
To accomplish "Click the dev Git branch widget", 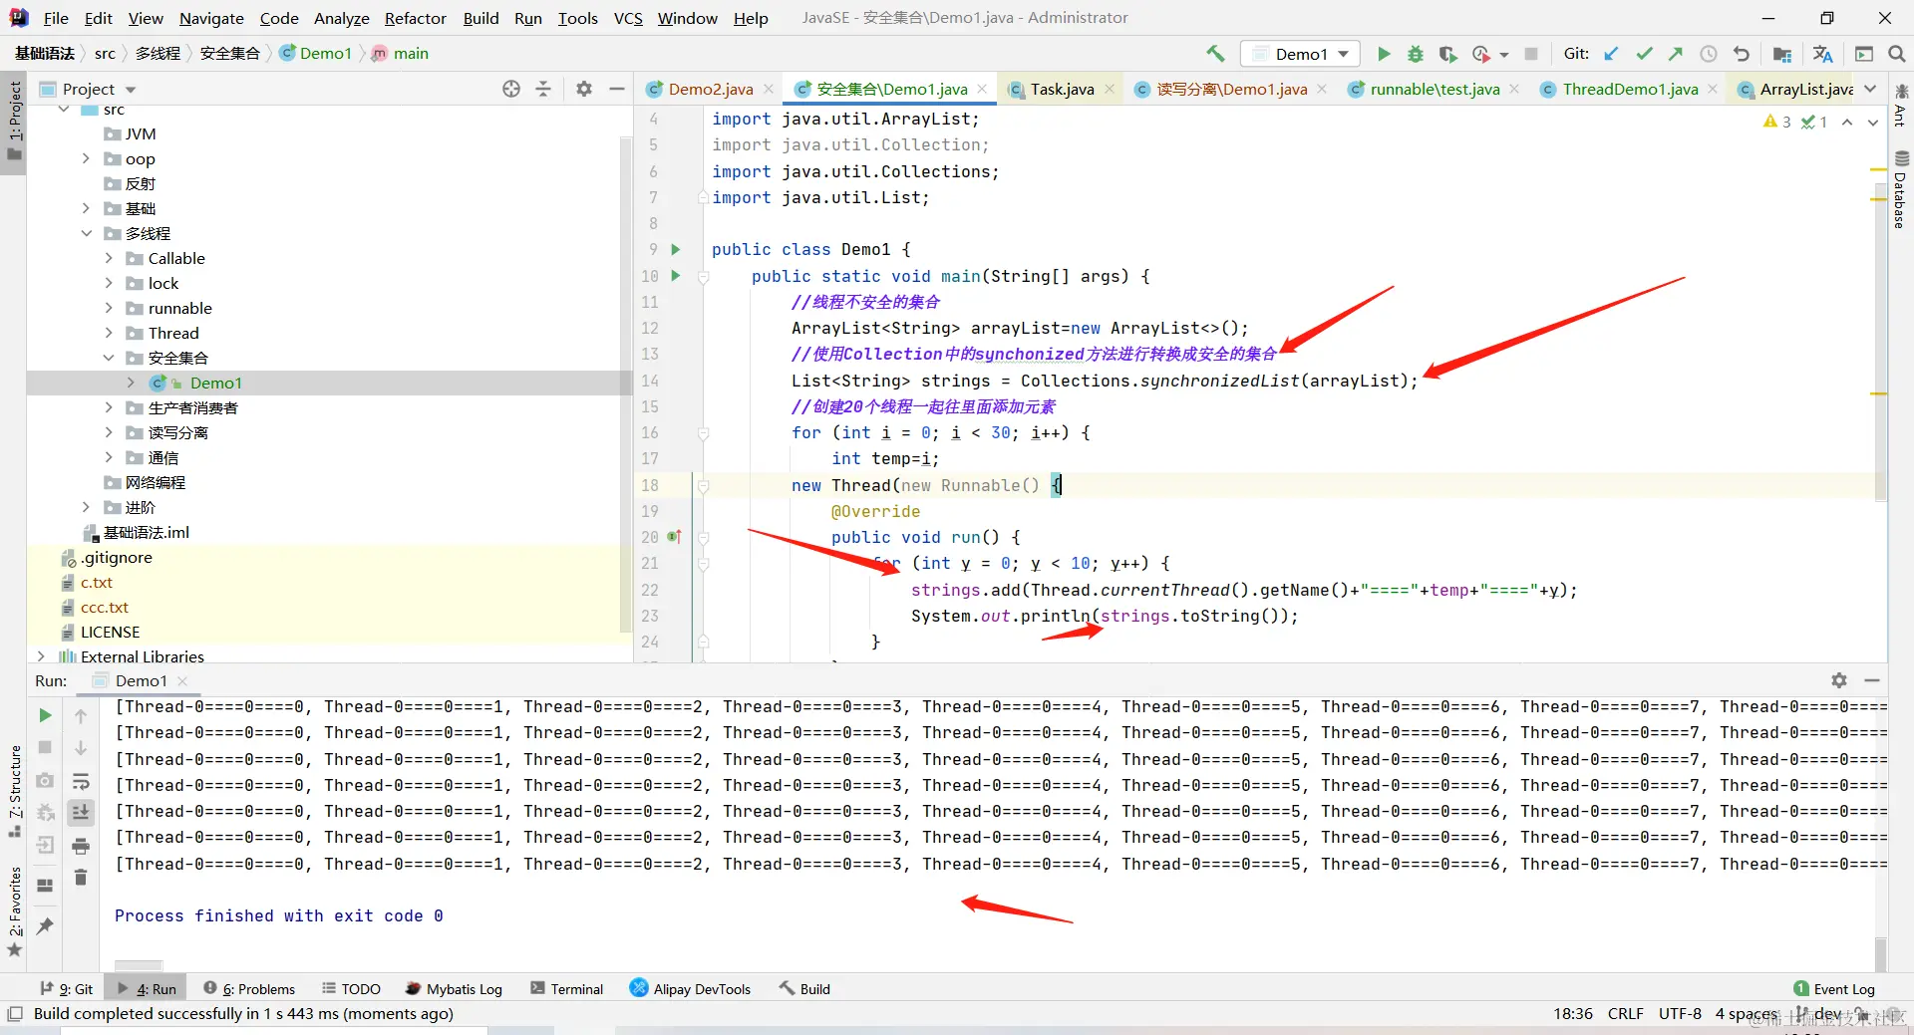I will (1819, 1013).
